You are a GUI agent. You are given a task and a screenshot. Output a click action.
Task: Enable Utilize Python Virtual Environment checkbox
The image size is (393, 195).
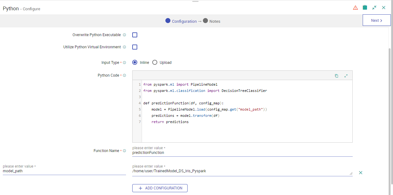135,47
